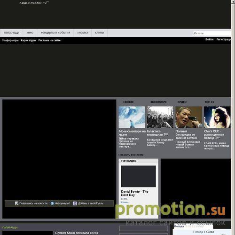Open Реклама на сайте link
This screenshot has height=235, width=235.
click(49, 40)
